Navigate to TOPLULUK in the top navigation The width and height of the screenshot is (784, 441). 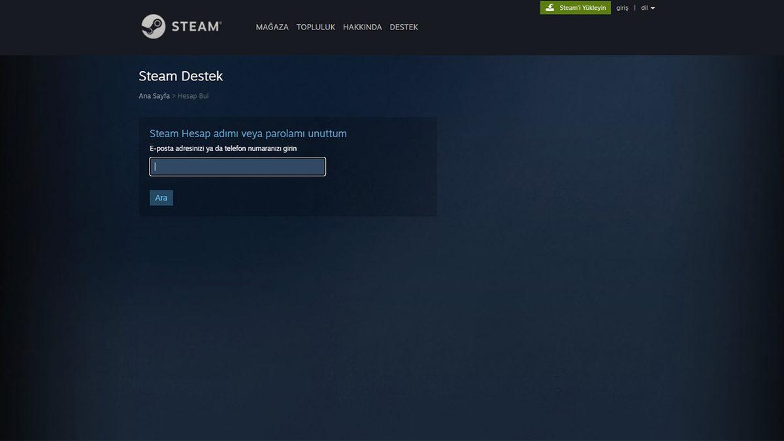click(x=316, y=27)
